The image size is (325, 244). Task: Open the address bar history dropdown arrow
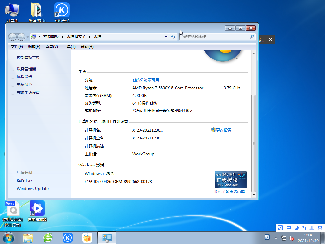[166, 37]
